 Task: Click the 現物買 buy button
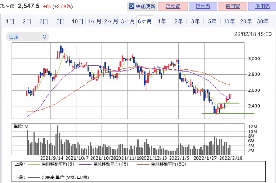tap(173, 7)
